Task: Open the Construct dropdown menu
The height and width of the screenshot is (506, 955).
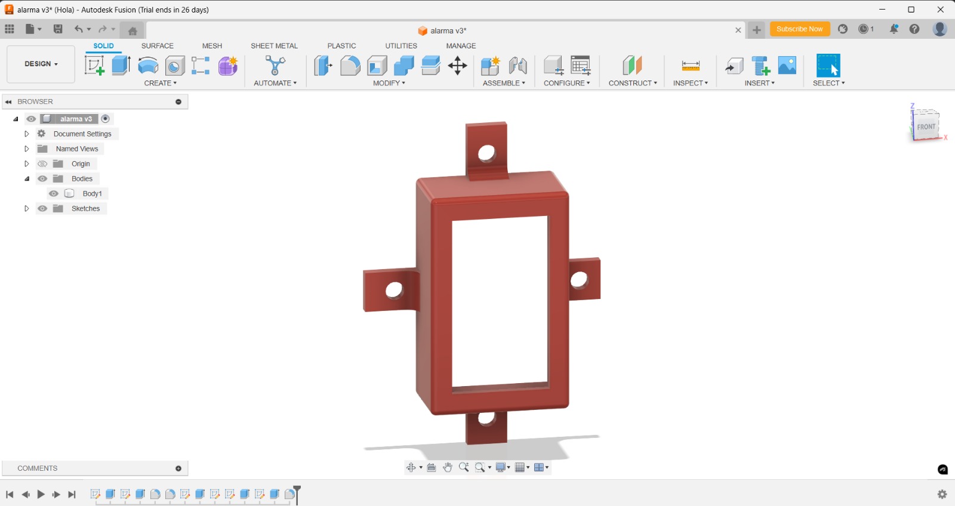Action: 633,83
